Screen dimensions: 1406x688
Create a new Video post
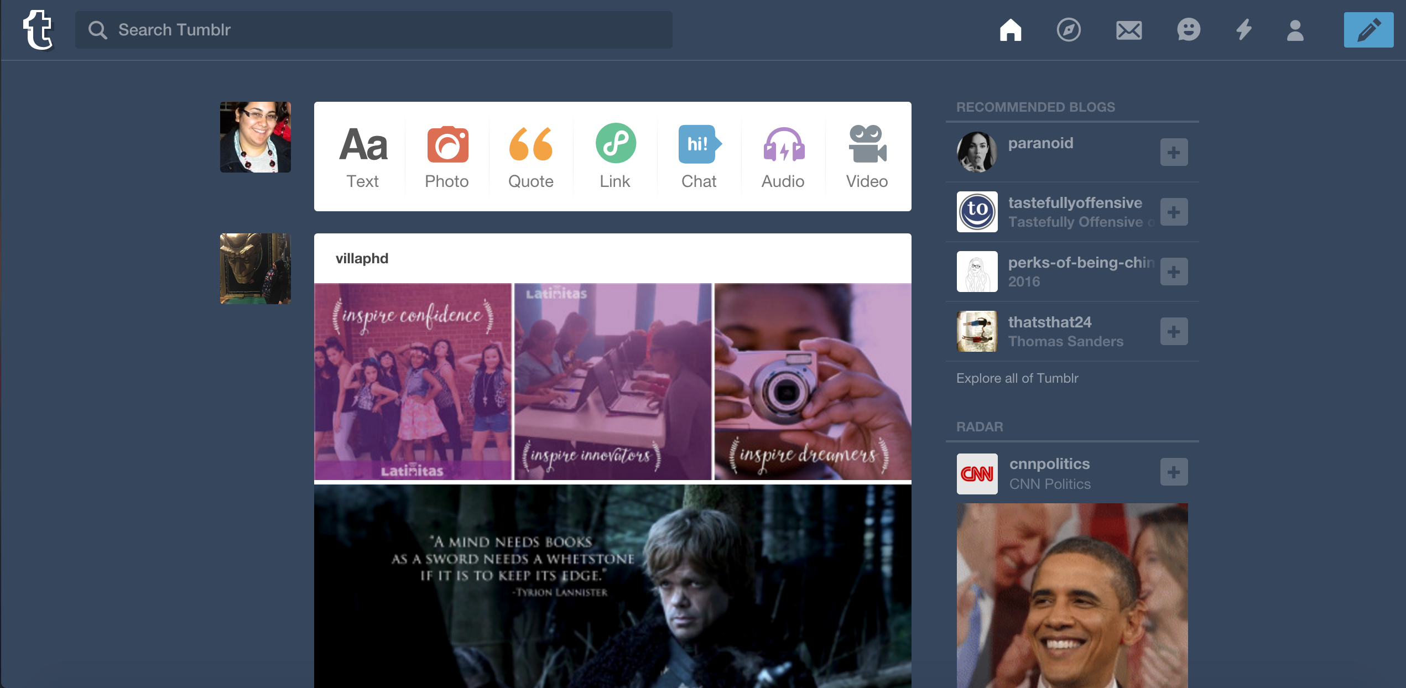coord(867,157)
